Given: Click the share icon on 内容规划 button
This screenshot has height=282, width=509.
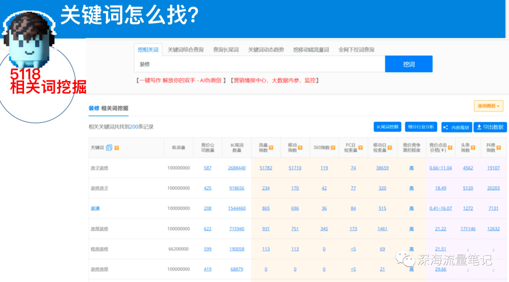Looking at the screenshot, I should 446,128.
